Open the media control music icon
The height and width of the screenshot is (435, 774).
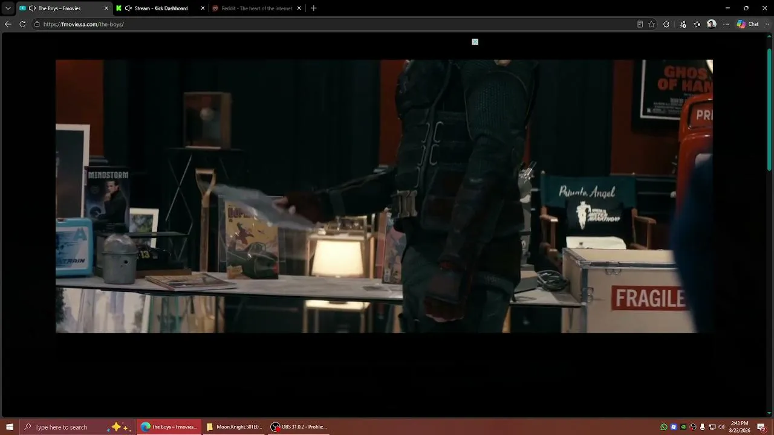click(683, 24)
